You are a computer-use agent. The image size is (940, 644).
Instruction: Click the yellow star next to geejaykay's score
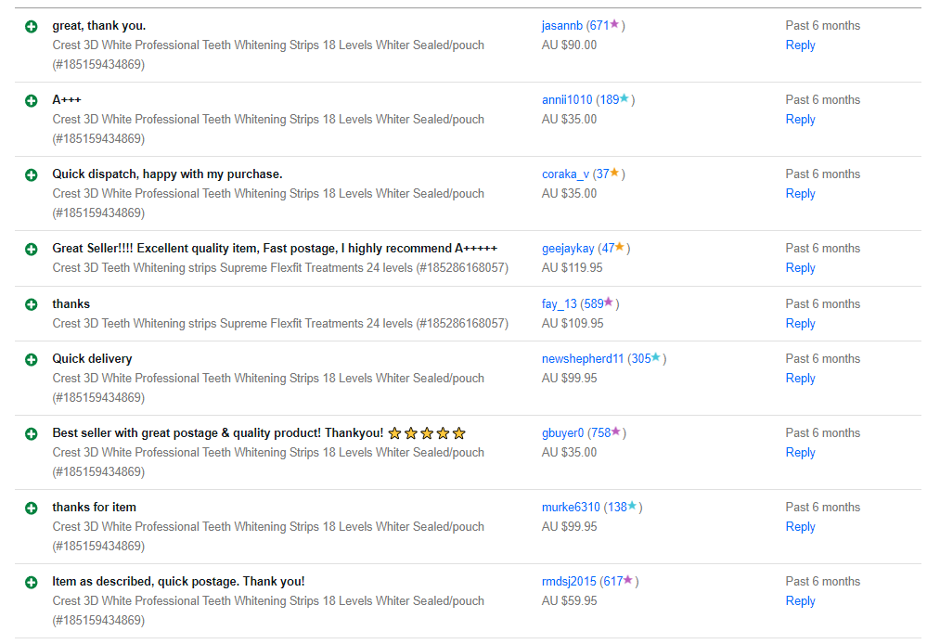pos(619,247)
